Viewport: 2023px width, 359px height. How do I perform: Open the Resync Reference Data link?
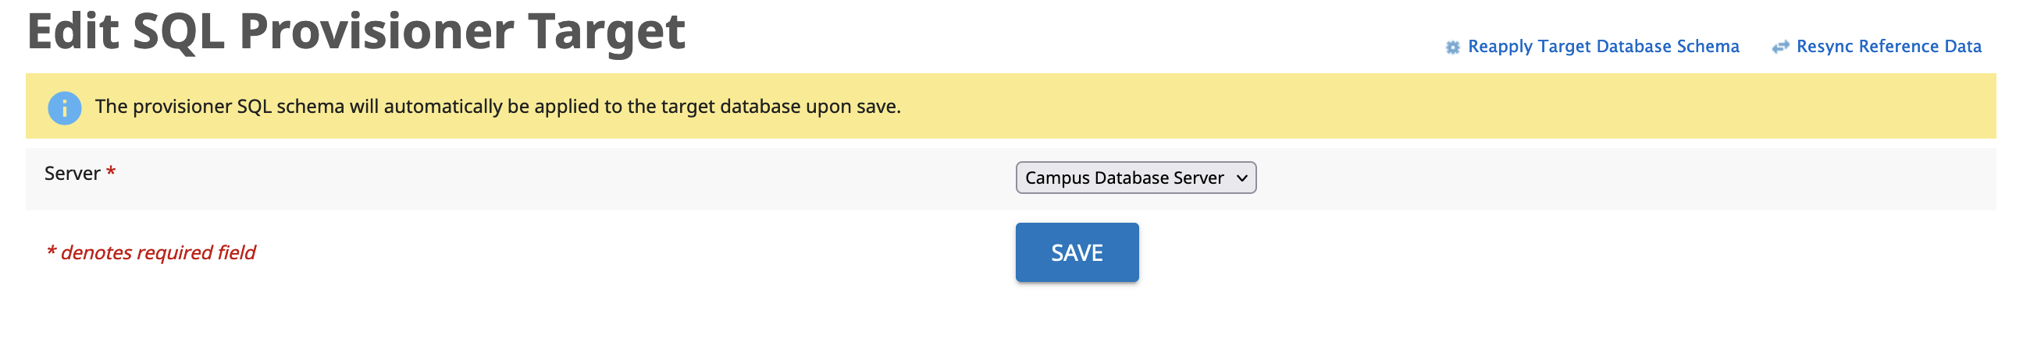1888,47
